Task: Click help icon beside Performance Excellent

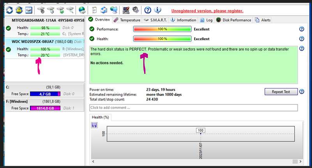Action: [301, 29]
